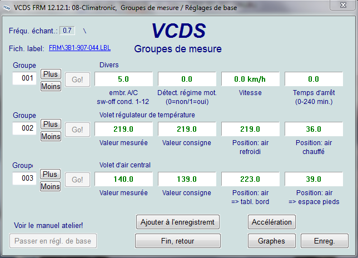
Task: Click the Groupe 002 number field
Action: pos(24,128)
